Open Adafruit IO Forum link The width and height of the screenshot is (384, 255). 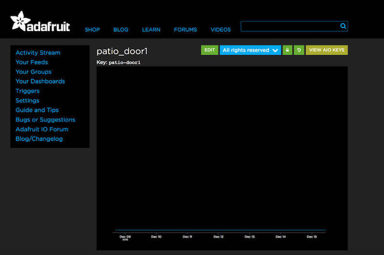(x=42, y=129)
